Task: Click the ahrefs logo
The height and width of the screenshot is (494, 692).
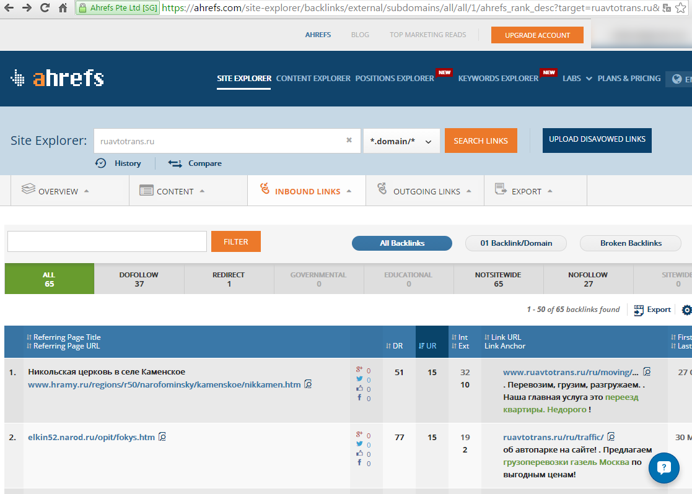Action: [x=58, y=78]
